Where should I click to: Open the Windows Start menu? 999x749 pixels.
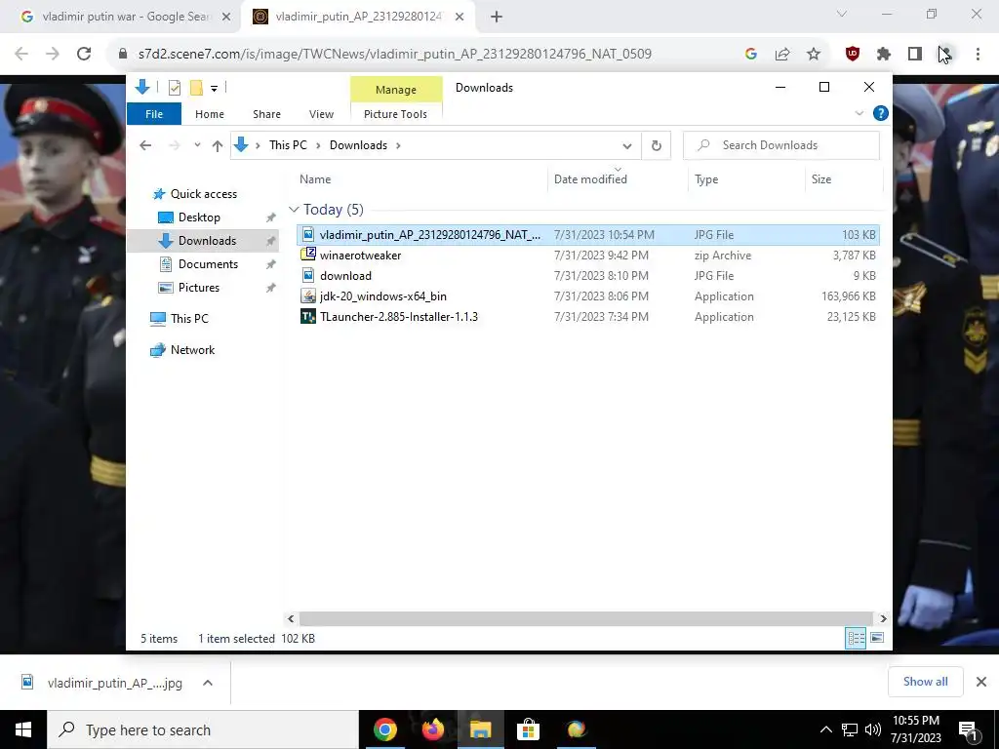(x=23, y=729)
